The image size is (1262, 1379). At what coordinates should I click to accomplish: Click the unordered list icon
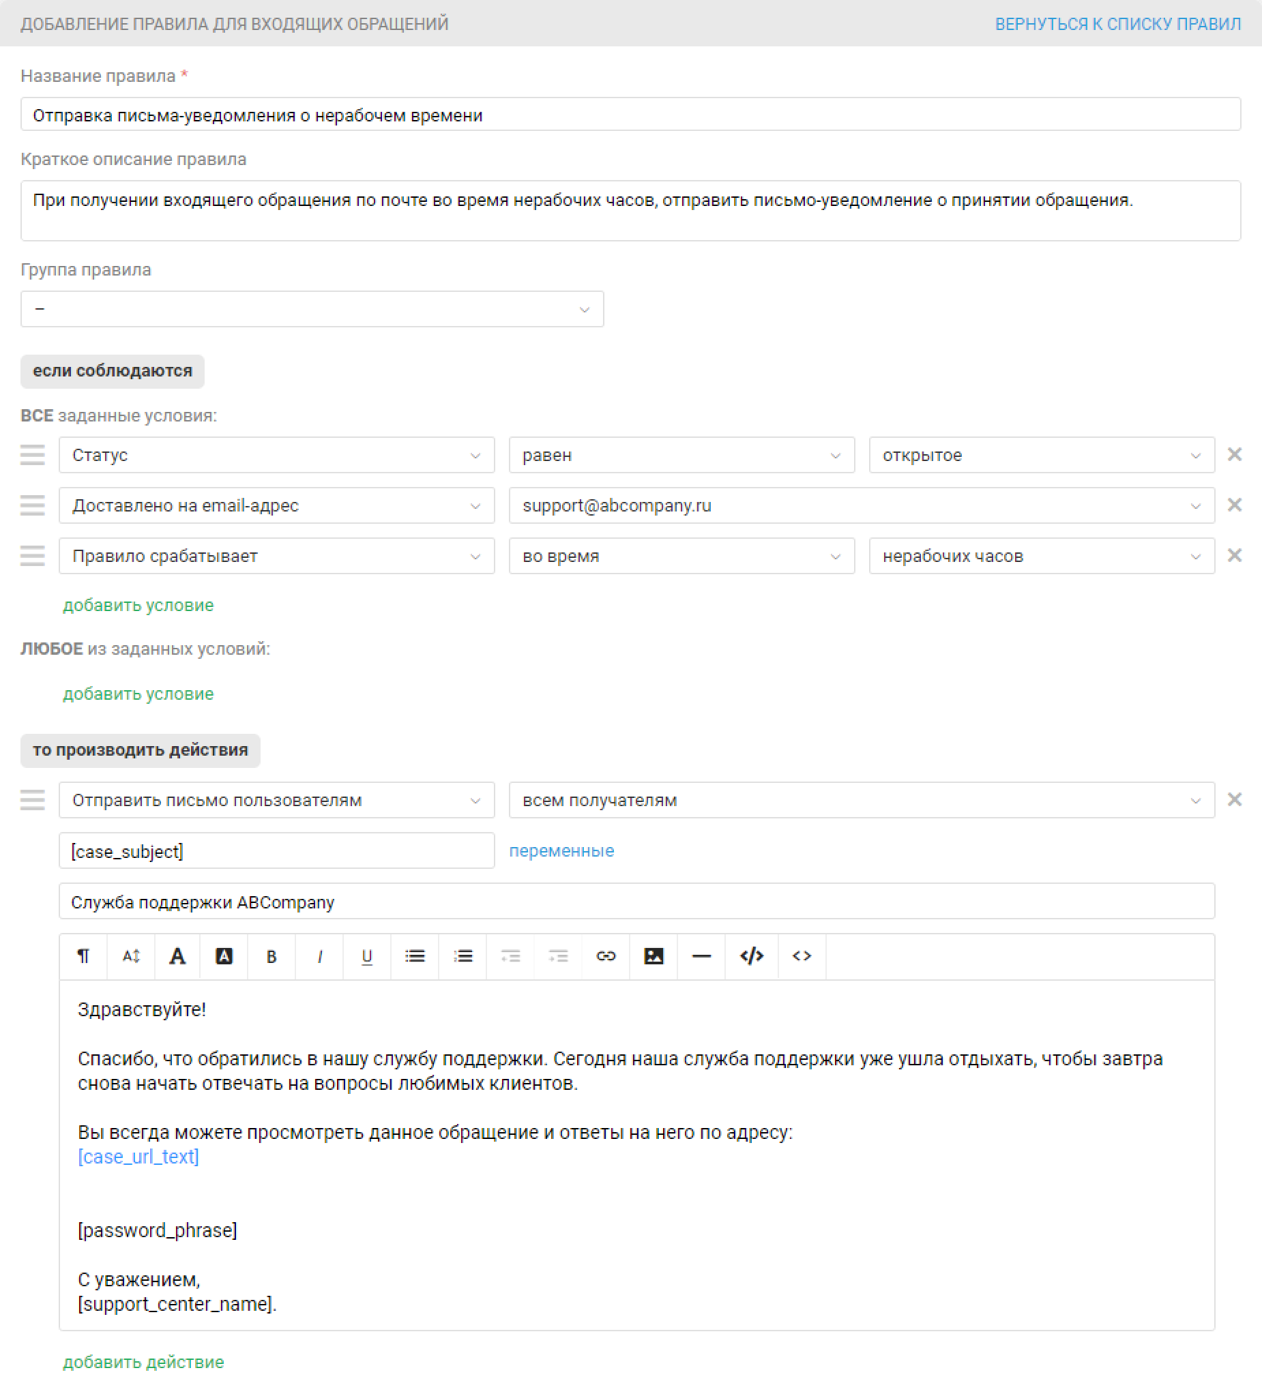(415, 956)
